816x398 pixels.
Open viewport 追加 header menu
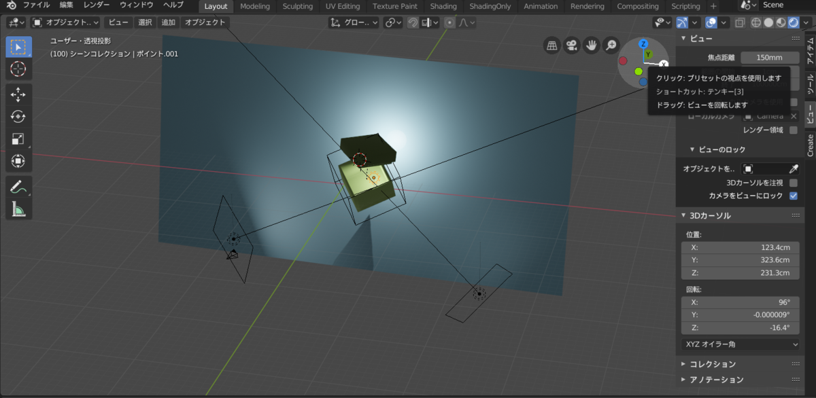168,22
